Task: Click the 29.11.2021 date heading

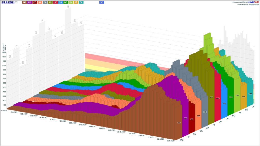Action: (x=8, y=2)
